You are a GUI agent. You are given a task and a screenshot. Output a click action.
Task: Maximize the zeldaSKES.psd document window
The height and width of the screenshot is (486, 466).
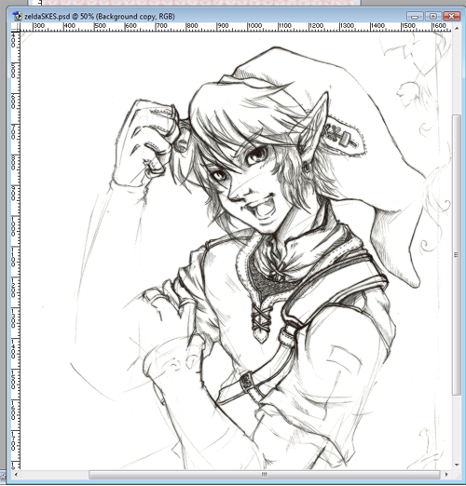[433, 16]
